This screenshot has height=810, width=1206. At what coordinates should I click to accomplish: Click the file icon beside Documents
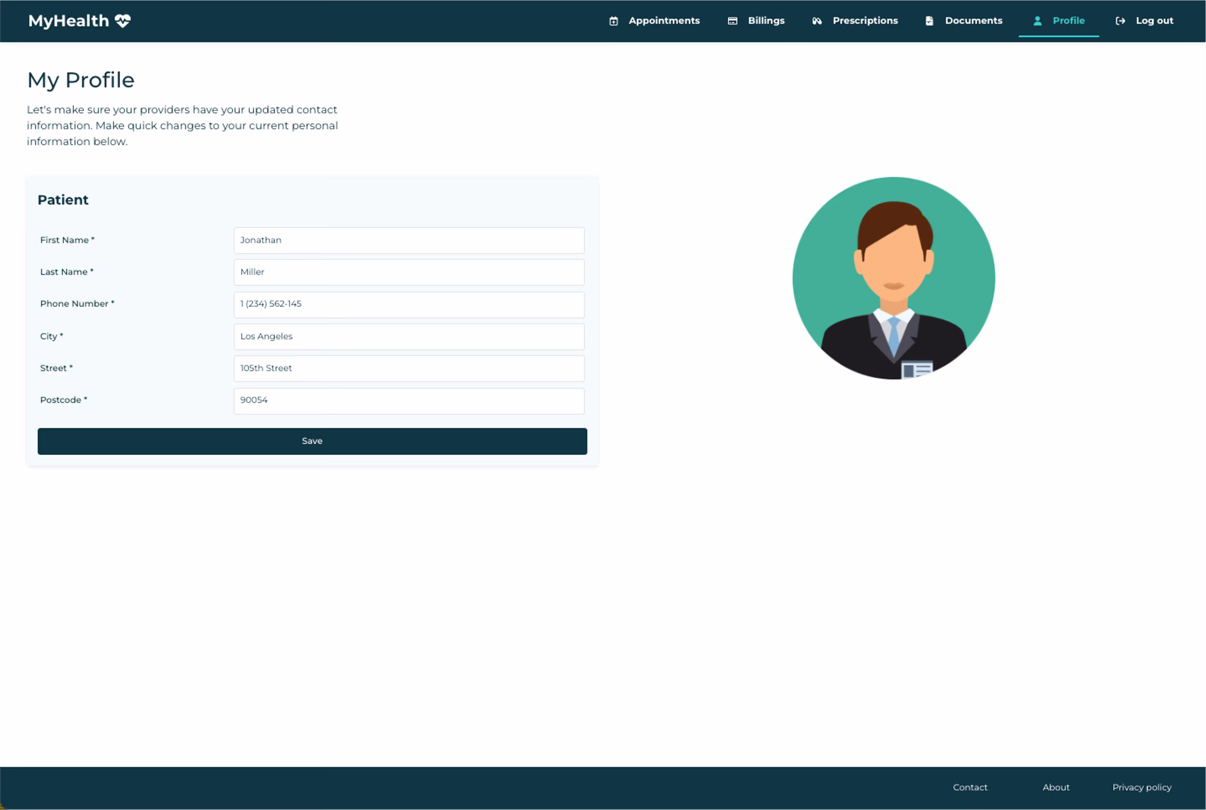point(929,21)
